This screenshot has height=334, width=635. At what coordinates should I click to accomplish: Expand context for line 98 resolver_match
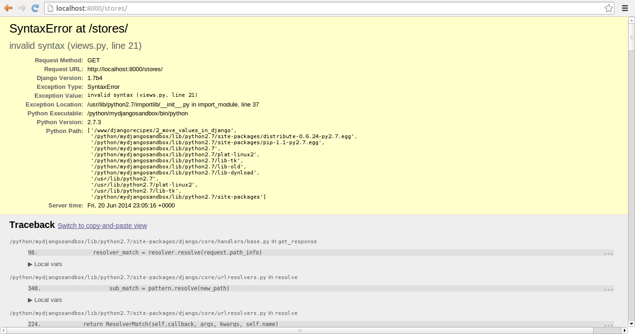click(321, 253)
